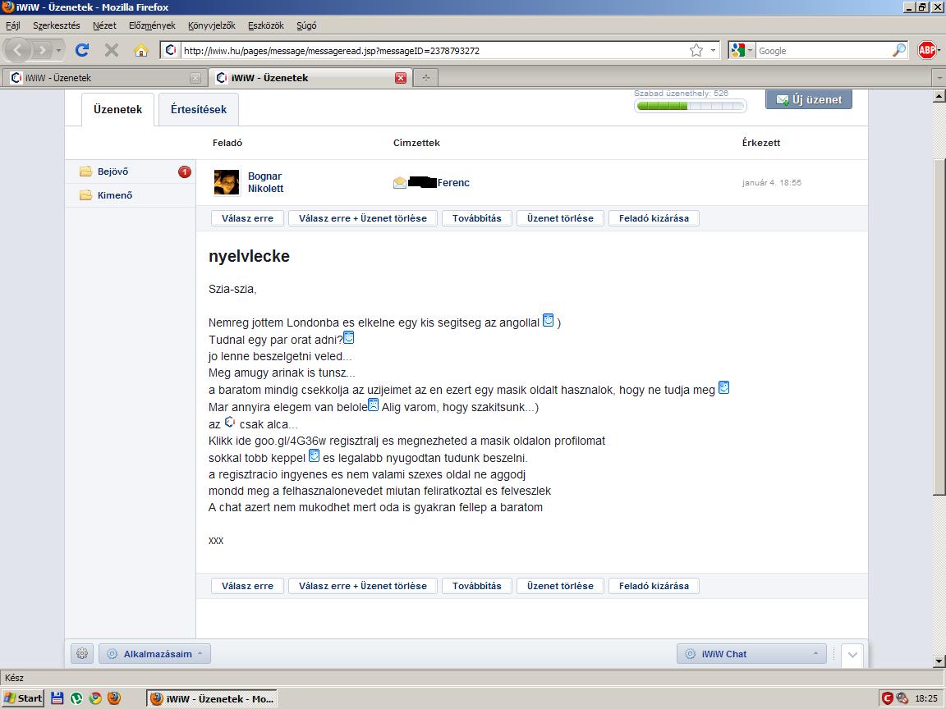The image size is (946, 709).
Task: Click into the Google search field
Action: (824, 51)
